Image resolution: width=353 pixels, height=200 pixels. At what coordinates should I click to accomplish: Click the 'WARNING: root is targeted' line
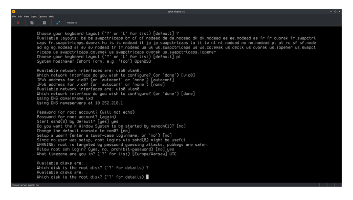[x=123, y=144]
